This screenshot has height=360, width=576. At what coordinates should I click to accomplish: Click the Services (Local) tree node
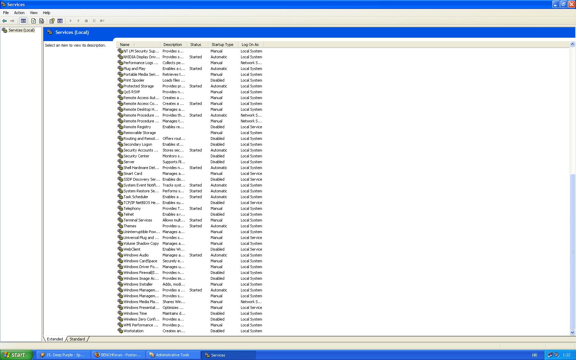tap(21, 30)
